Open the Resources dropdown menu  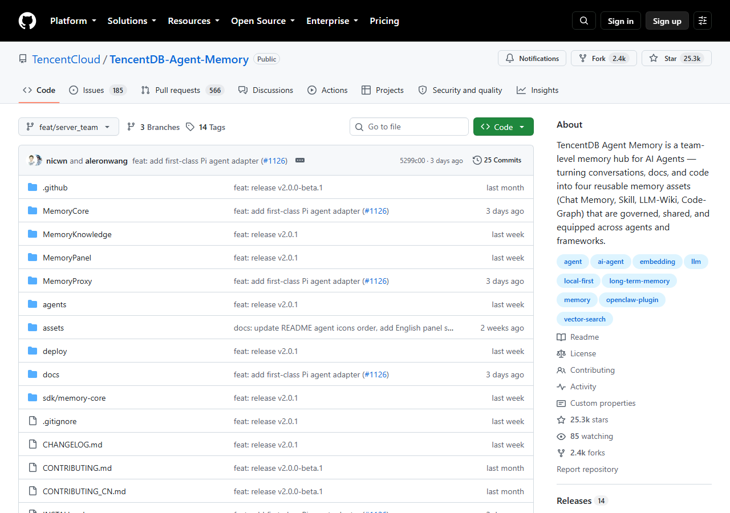tap(193, 21)
